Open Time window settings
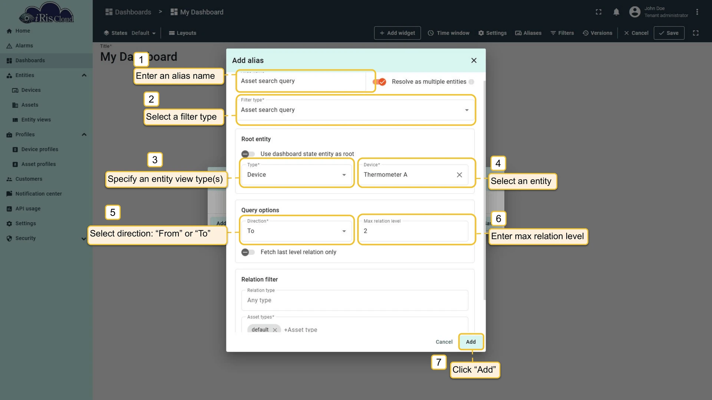Viewport: 712px width, 400px height. point(448,33)
